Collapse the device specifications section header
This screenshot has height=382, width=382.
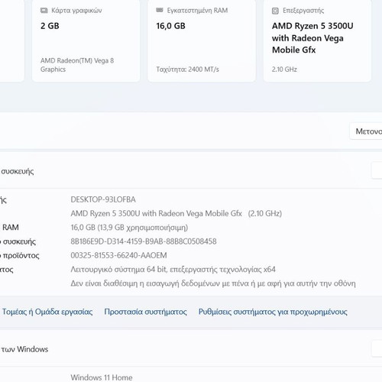(x=191, y=170)
